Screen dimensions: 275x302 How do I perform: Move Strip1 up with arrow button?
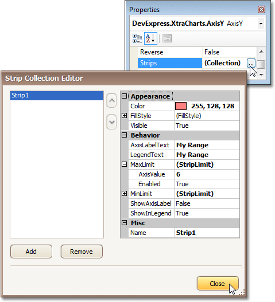[111, 100]
